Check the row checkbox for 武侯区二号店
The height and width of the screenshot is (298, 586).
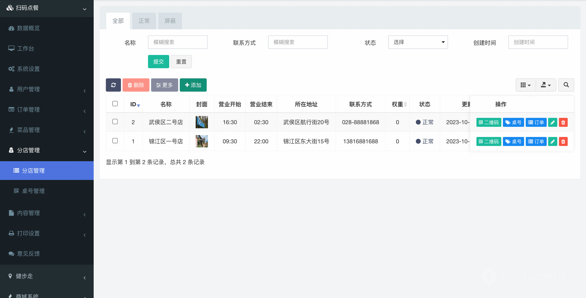115,122
